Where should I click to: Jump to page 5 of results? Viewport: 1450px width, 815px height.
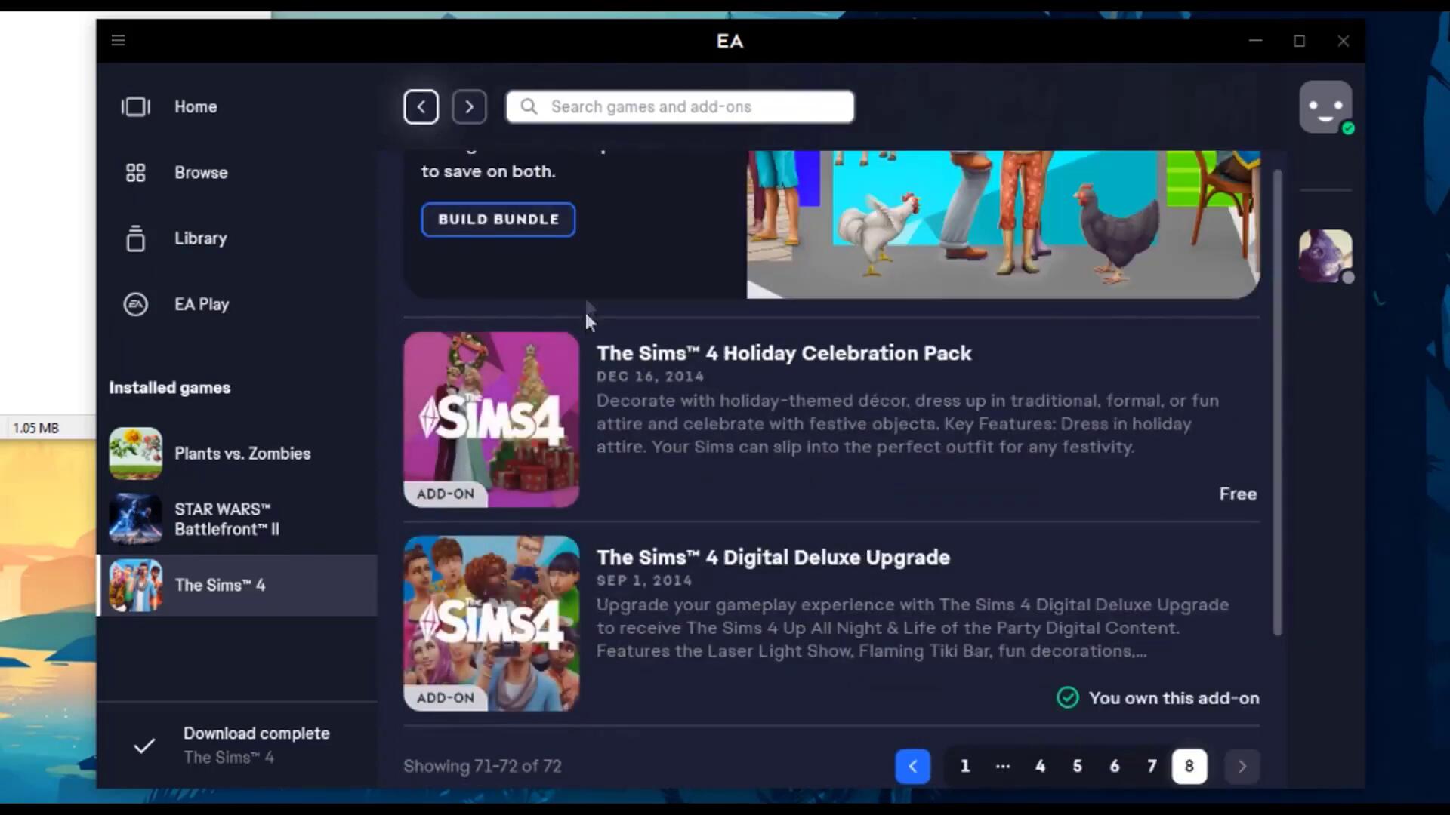[x=1077, y=767]
